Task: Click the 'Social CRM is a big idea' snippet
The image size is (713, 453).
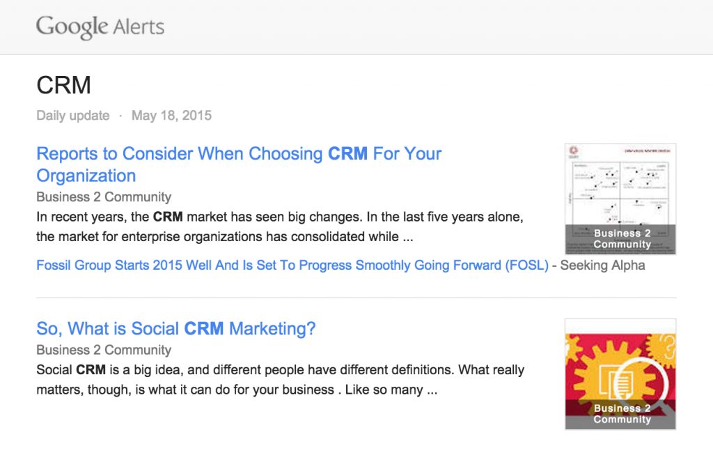Action: tap(280, 380)
